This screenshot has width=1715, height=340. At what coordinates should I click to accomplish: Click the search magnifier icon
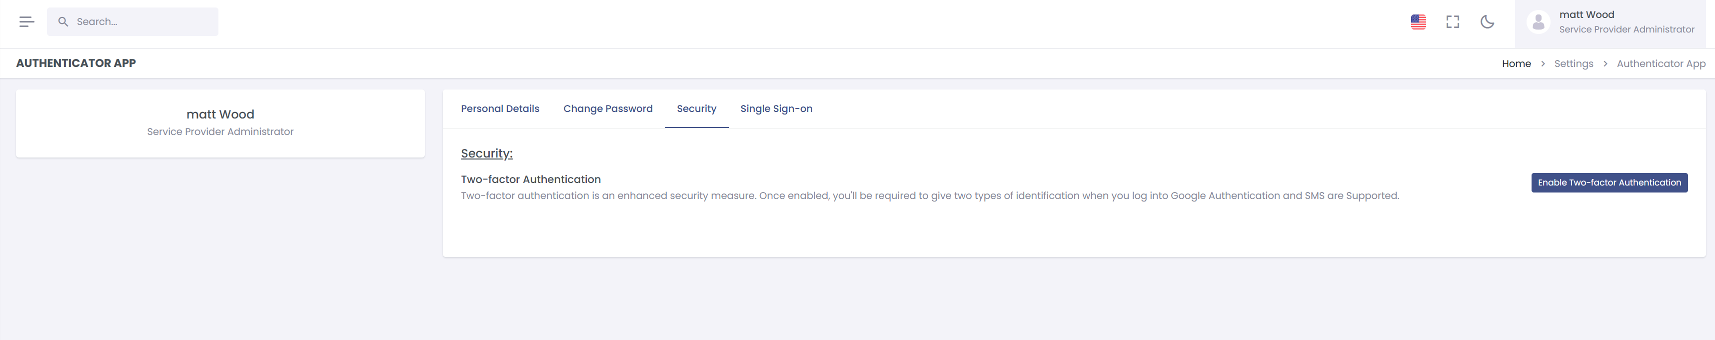[x=64, y=21]
